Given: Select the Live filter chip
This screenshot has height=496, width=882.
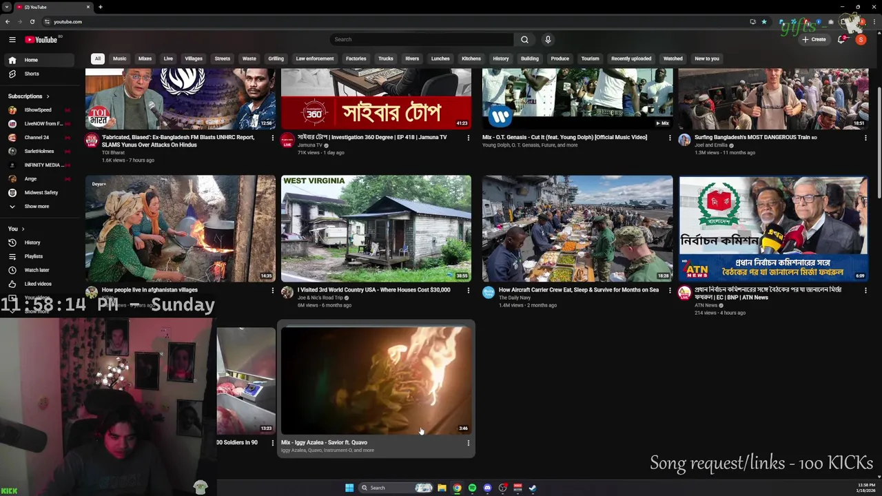Looking at the screenshot, I should (x=168, y=59).
